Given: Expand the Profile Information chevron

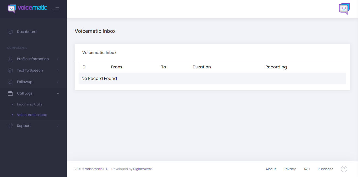Looking at the screenshot, I should [x=58, y=59].
